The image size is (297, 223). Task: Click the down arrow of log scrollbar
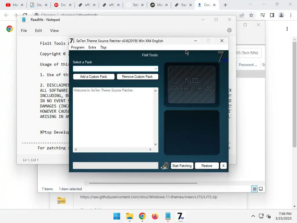click(155, 145)
